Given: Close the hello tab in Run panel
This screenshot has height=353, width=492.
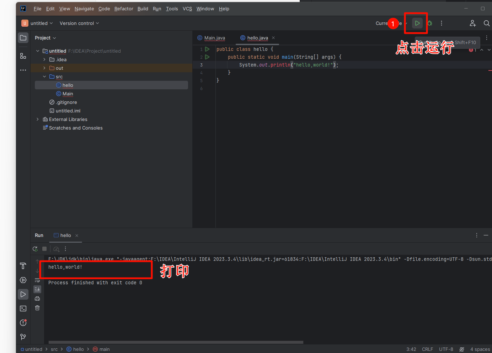Looking at the screenshot, I should pyautogui.click(x=77, y=236).
